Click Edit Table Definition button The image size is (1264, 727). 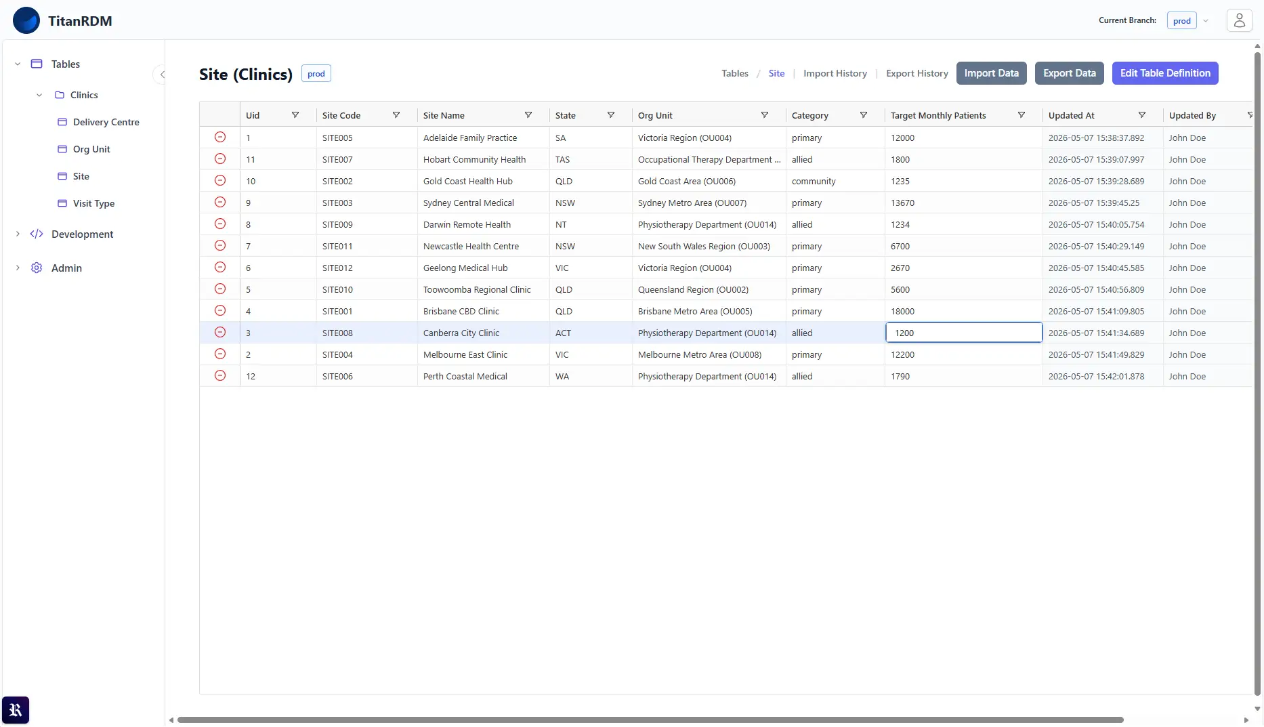(1165, 73)
